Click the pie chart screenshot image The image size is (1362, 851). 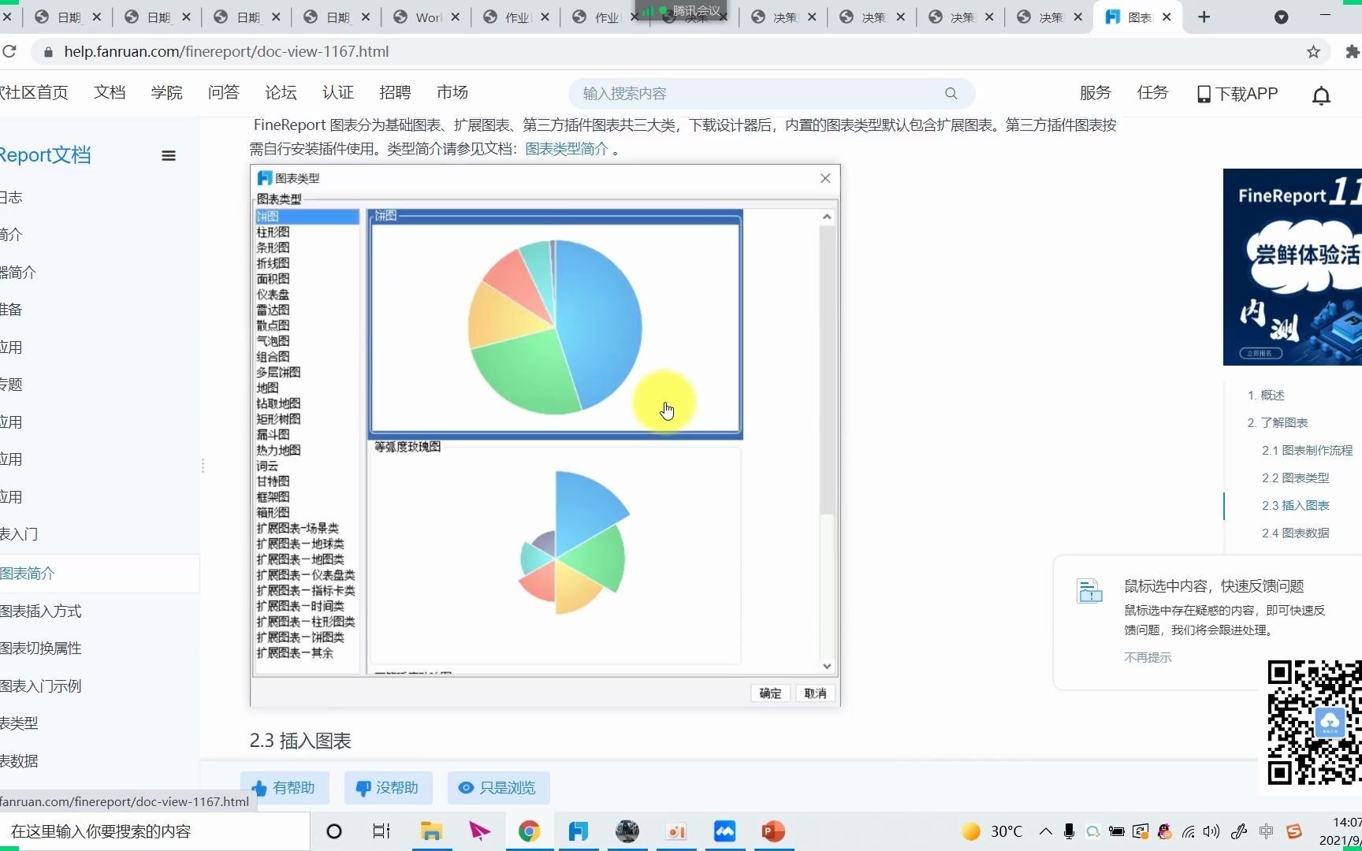545,436
